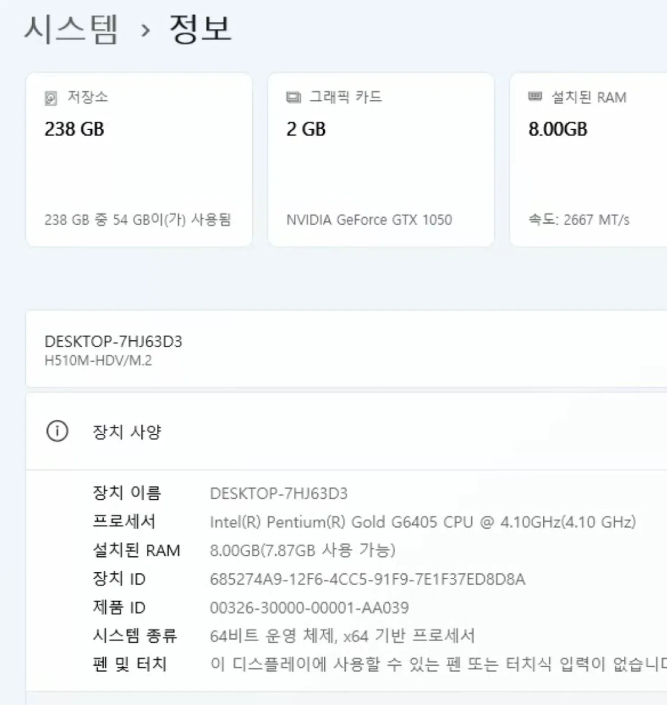667x705 pixels.
Task: Collapse the DESKTOP-7HJ63D3 header panel
Action: pos(342,349)
